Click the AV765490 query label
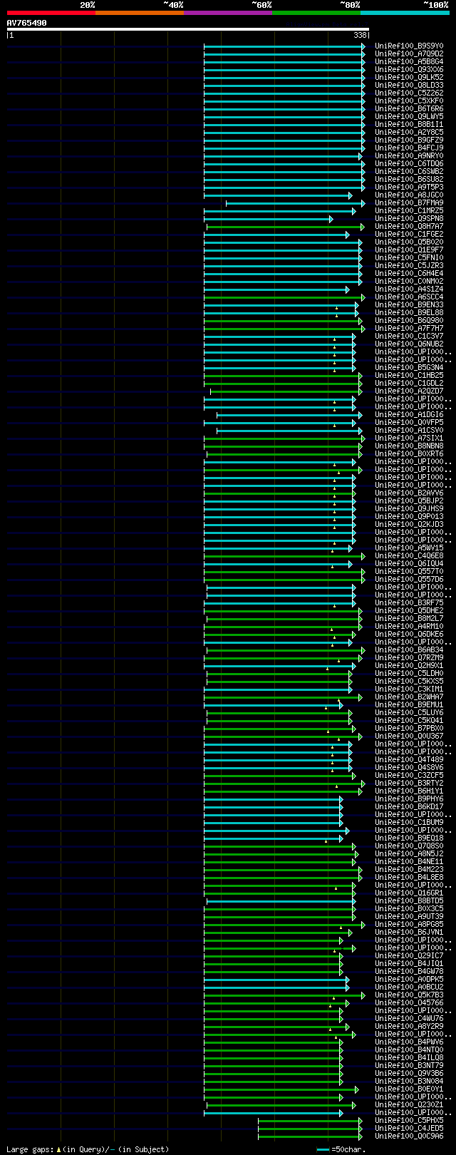The image size is (456, 1155). pyautogui.click(x=27, y=23)
